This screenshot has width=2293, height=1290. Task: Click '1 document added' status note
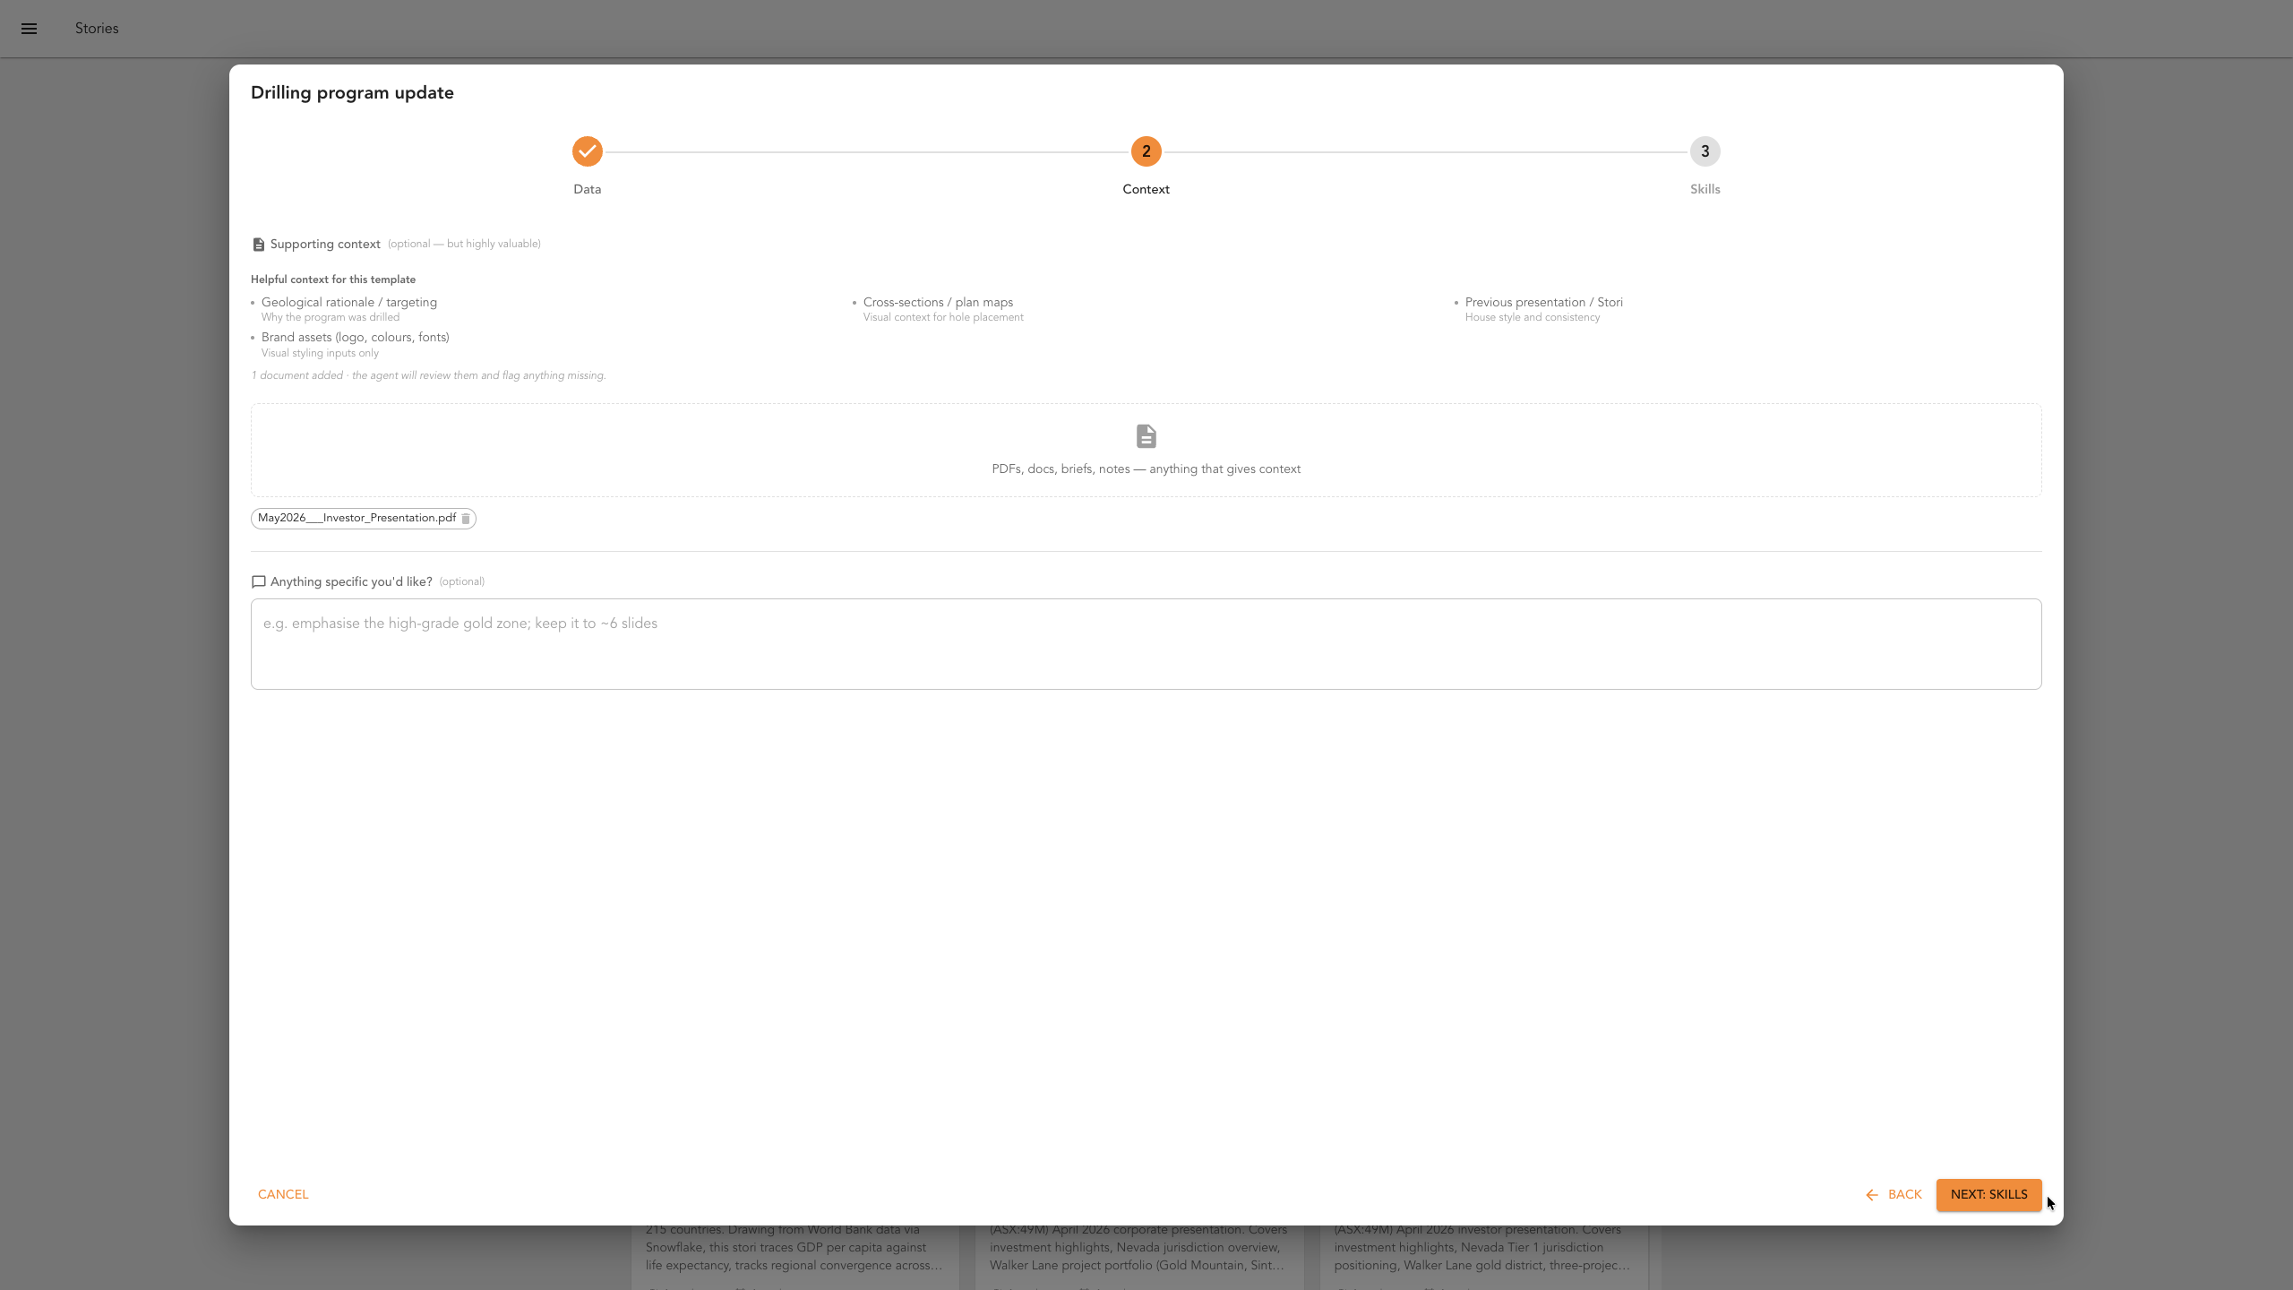428,375
